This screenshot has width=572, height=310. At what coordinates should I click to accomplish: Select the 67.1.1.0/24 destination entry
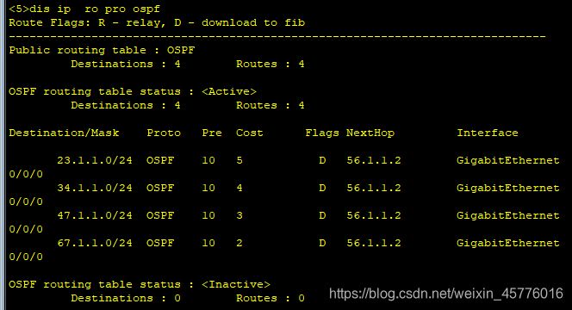coord(95,243)
